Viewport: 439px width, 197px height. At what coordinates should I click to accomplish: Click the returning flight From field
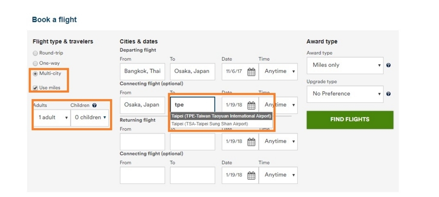[142, 142]
